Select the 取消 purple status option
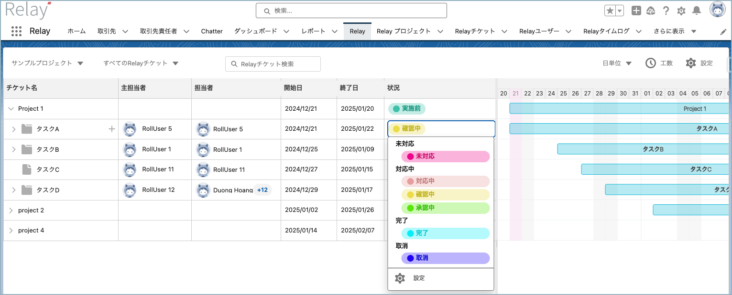Viewport: 732px width, 295px height. coord(446,258)
